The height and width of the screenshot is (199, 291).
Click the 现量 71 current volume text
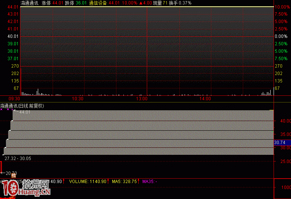point(160,3)
